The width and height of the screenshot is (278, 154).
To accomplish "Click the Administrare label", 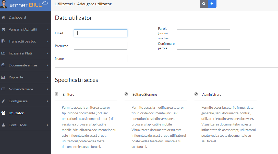I will pyautogui.click(x=212, y=94).
